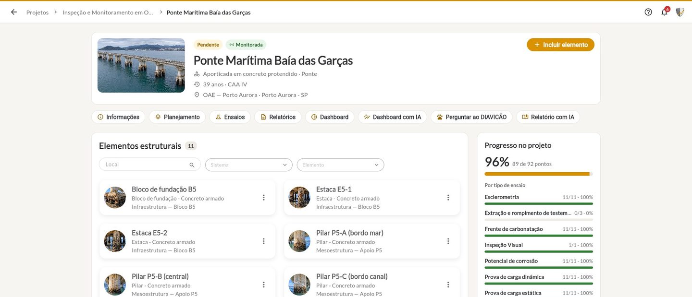The image size is (692, 297).
Task: Click the 89 de 92 pontos text
Action: (x=532, y=164)
